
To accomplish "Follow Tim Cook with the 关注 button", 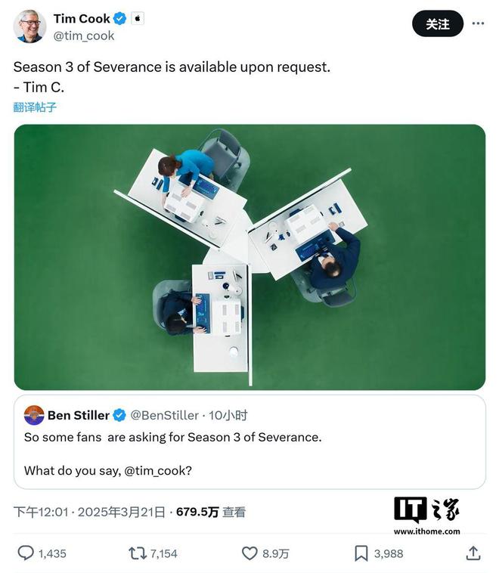I will [438, 23].
